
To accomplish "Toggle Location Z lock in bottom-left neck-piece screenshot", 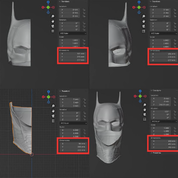I will coord(85,106).
